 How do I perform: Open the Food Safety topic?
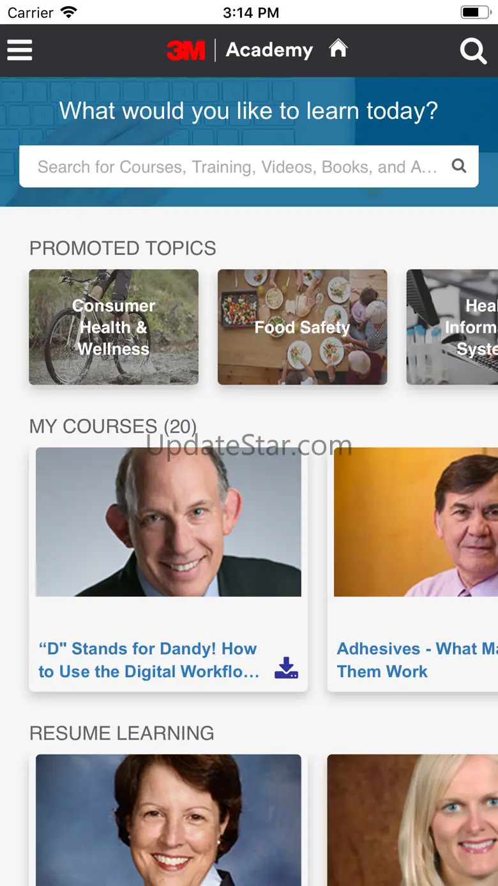pos(302,327)
